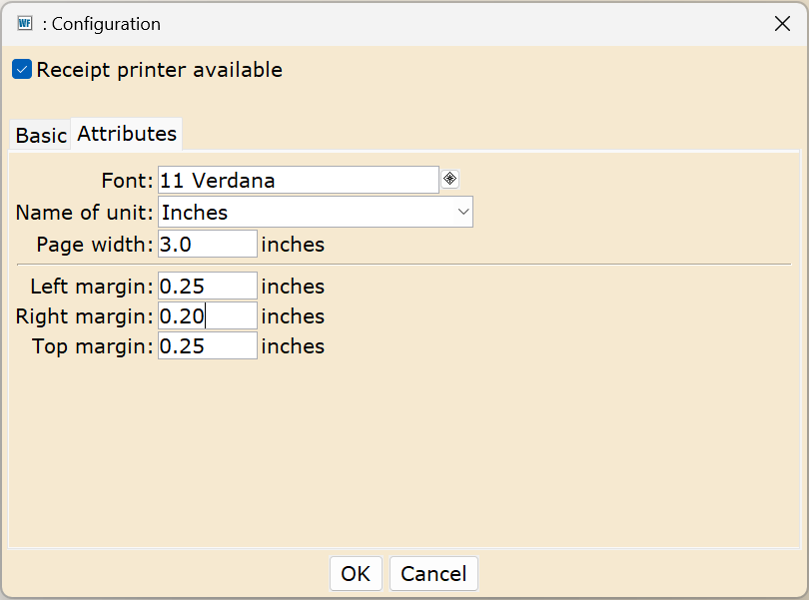The image size is (809, 600).
Task: Click the 'Font:' label
Action: [127, 181]
